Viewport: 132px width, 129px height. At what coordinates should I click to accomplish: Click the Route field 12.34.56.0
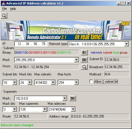(x=31, y=116)
